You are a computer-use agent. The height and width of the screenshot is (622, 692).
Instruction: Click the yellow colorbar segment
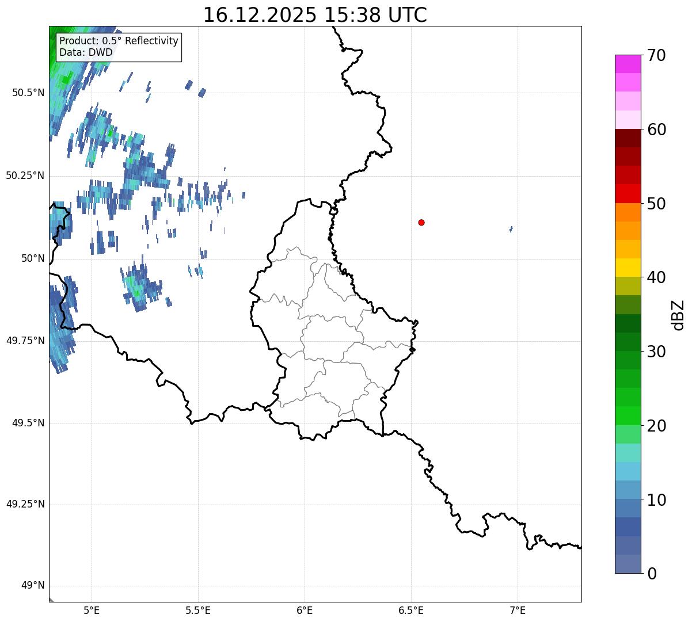tap(628, 268)
